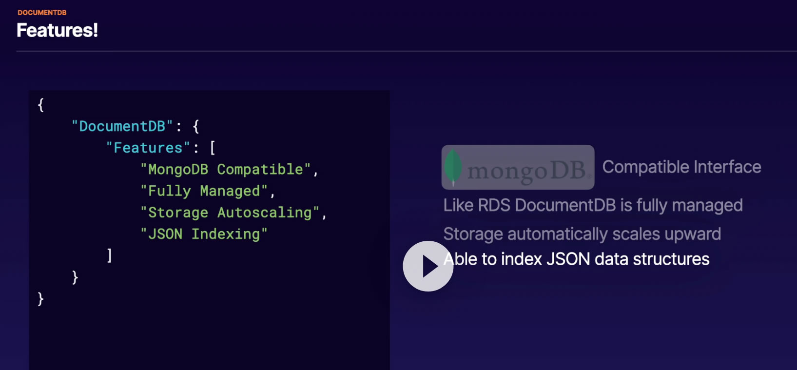
Task: Click "Compatible Interface" text
Action: pos(681,167)
